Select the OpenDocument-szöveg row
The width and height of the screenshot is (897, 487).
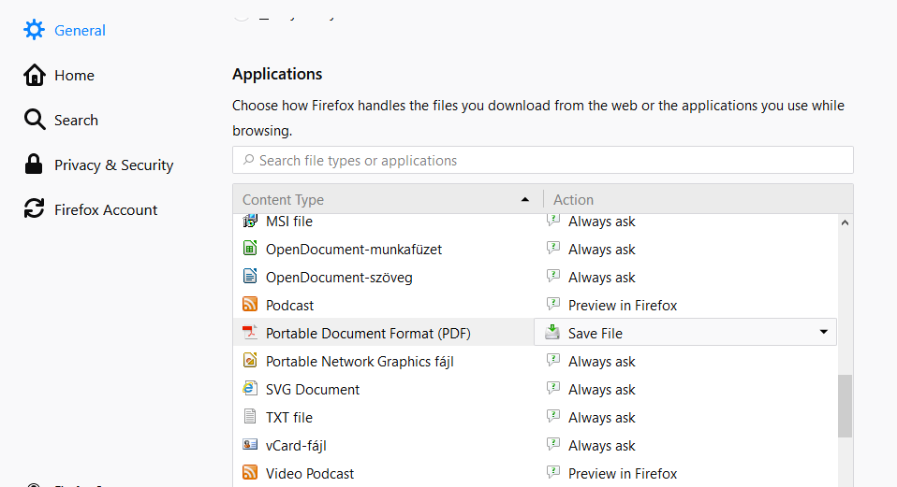535,277
